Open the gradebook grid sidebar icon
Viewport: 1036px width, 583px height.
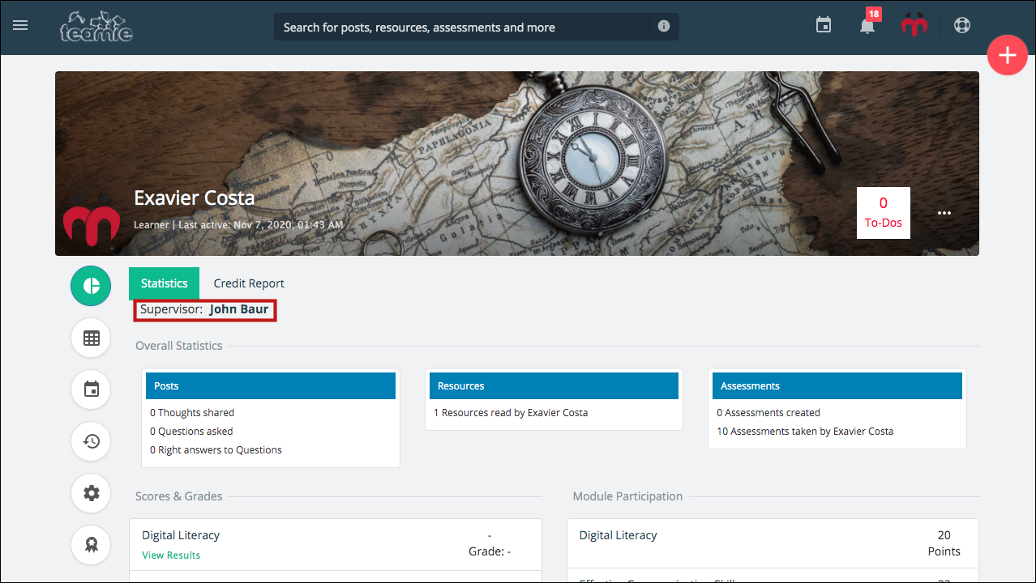(91, 338)
